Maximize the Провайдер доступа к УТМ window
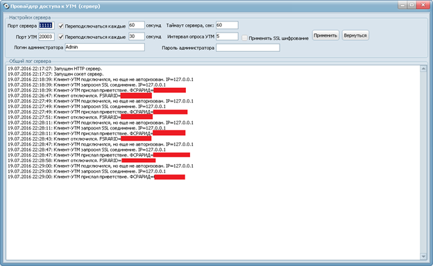The height and width of the screenshot is (266, 433). point(411,5)
